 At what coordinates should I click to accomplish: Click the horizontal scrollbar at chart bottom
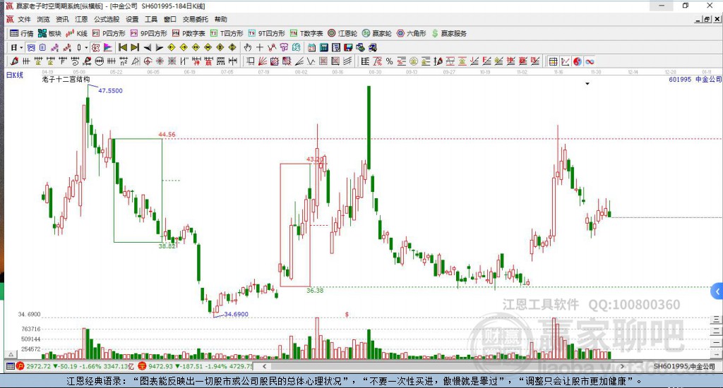click(x=443, y=366)
